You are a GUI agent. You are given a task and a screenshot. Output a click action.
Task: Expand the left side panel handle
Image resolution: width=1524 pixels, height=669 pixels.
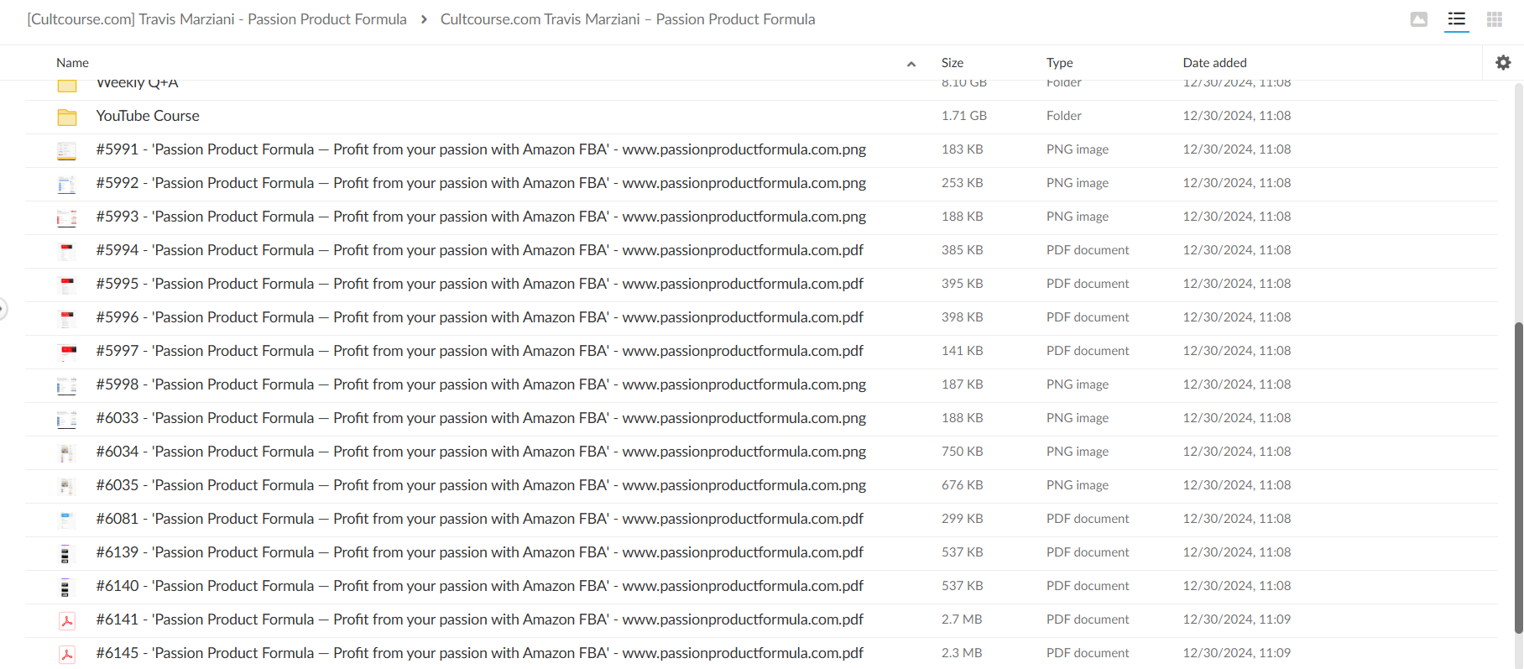pos(3,310)
